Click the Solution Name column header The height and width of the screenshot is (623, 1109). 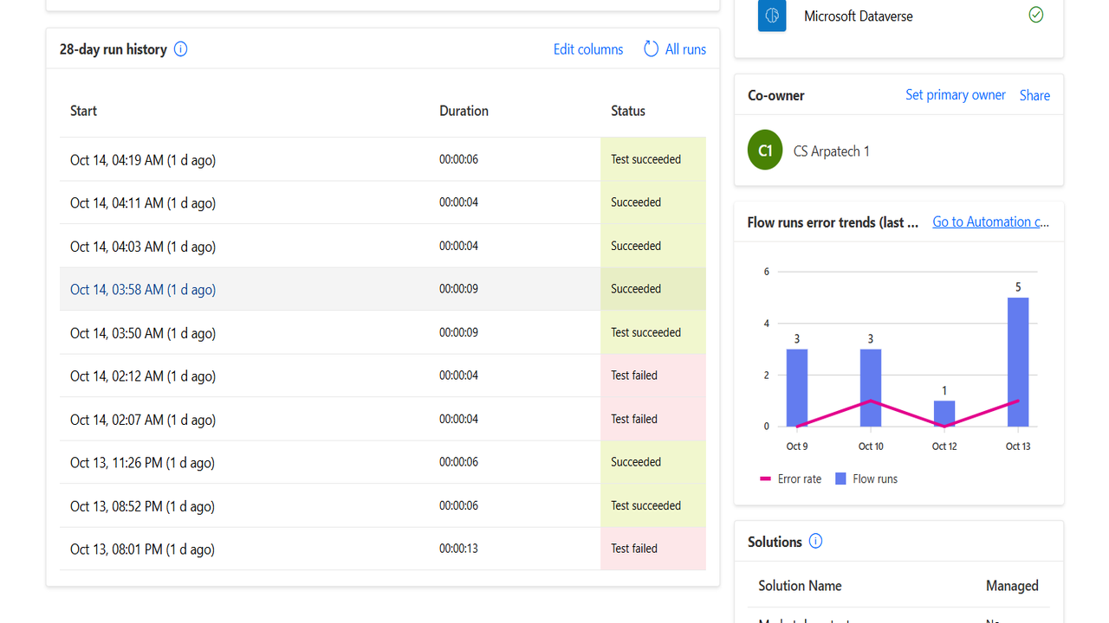pyautogui.click(x=800, y=586)
